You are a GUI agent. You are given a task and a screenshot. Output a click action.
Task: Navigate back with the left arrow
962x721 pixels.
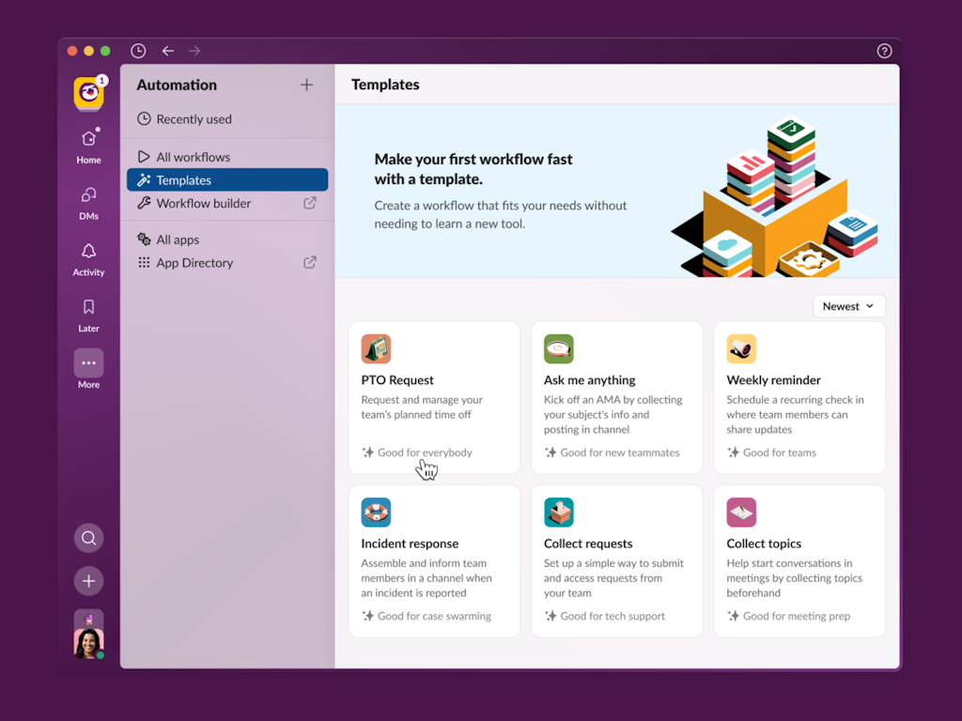pyautogui.click(x=168, y=51)
